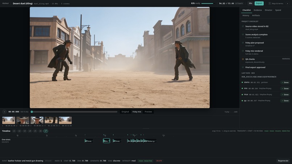Switch timeline to version v5
Viewport: 292px width, 164px height.
pyautogui.click(x=35, y=131)
